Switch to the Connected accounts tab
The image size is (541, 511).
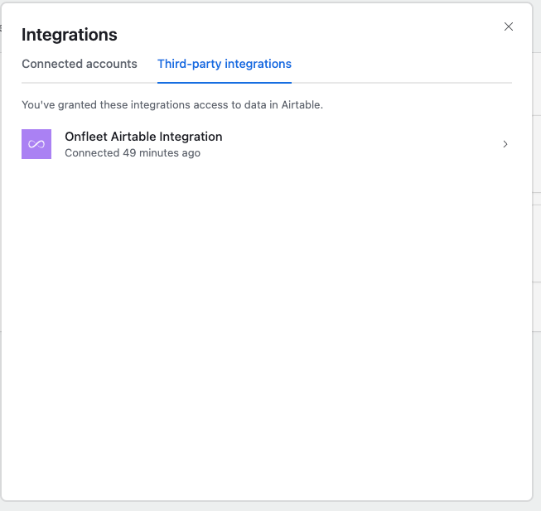tap(80, 64)
